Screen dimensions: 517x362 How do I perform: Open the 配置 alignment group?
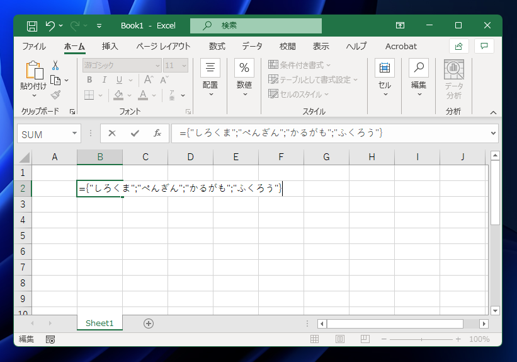pyautogui.click(x=210, y=78)
